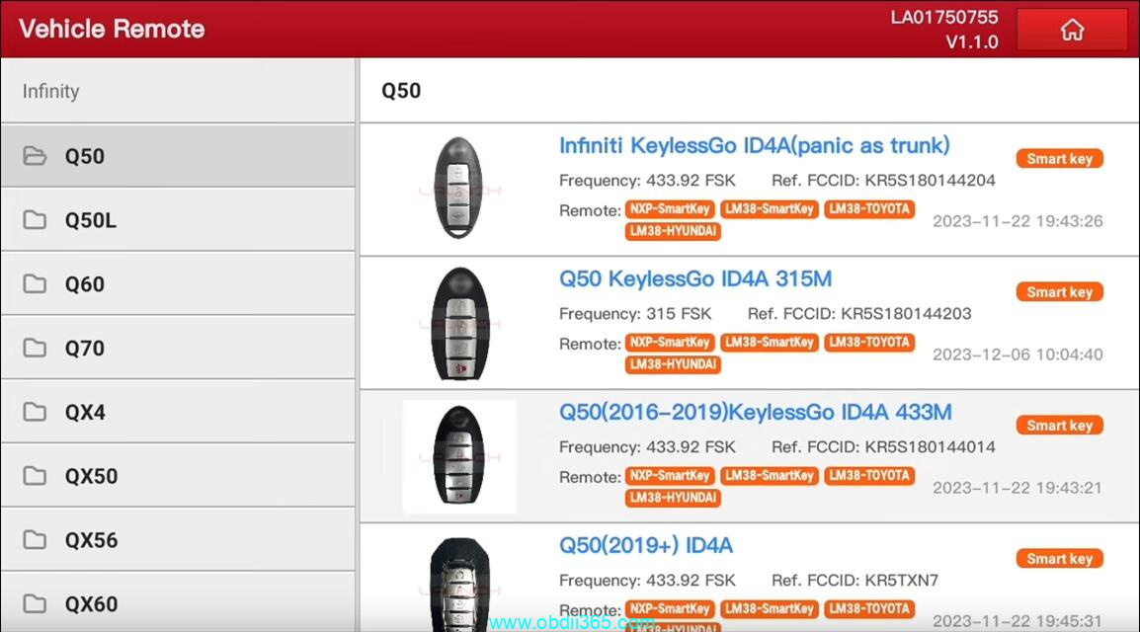
Task: Select the QX56 model row
Action: tap(178, 539)
